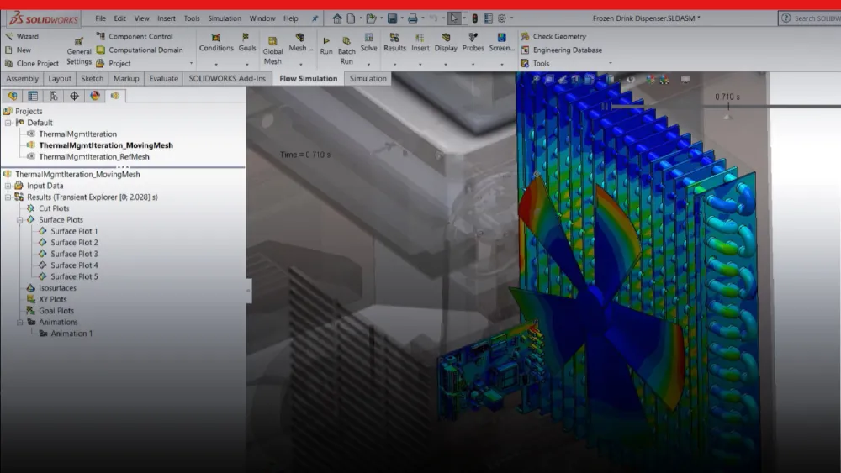Screen dimensions: 841x473
Task: Toggle hide/show items eye icon in viewport
Action: (631, 80)
